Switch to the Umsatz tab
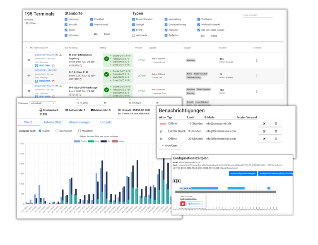 [106, 122]
